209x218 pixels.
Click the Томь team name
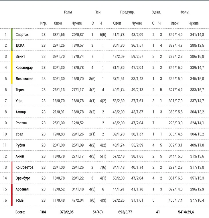pyautogui.click(x=20, y=200)
